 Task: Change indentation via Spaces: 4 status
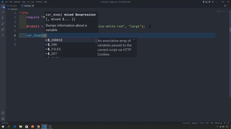pyautogui.click(x=195, y=123)
